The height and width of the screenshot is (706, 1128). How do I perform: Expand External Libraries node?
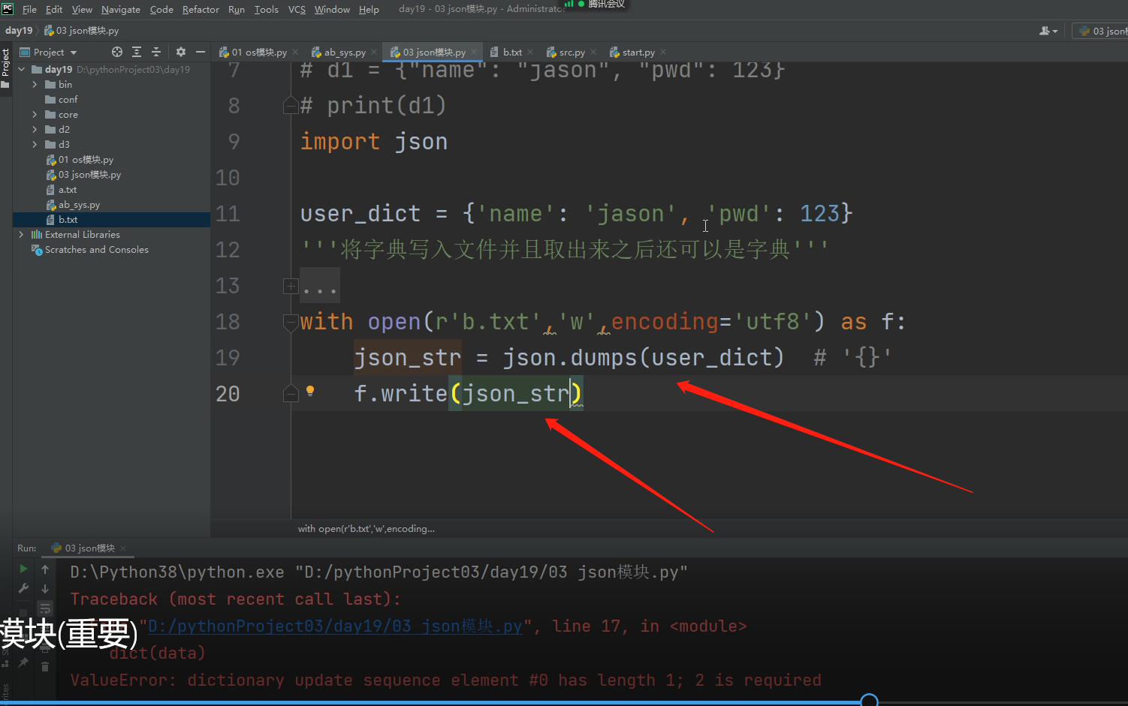tap(21, 235)
